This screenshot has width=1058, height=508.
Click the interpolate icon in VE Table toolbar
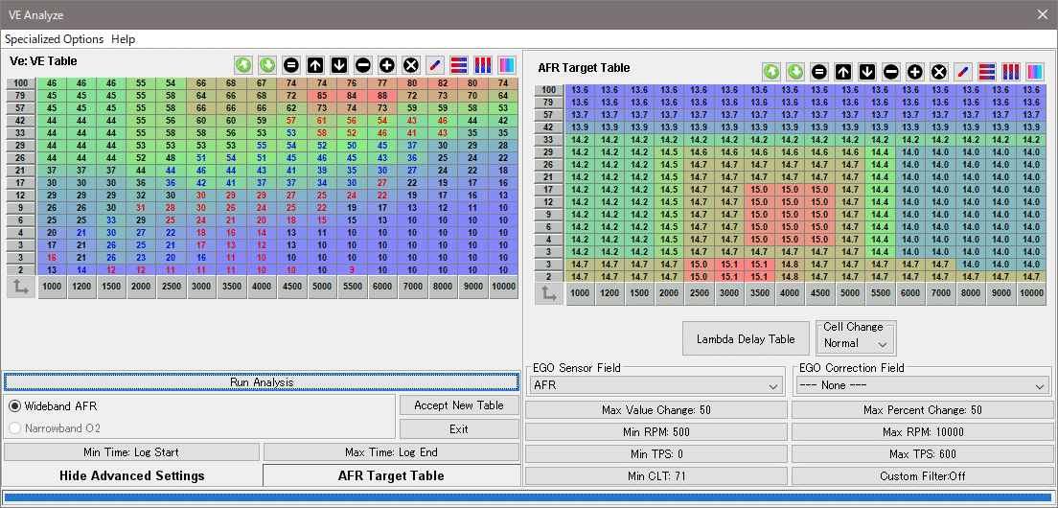[x=435, y=65]
